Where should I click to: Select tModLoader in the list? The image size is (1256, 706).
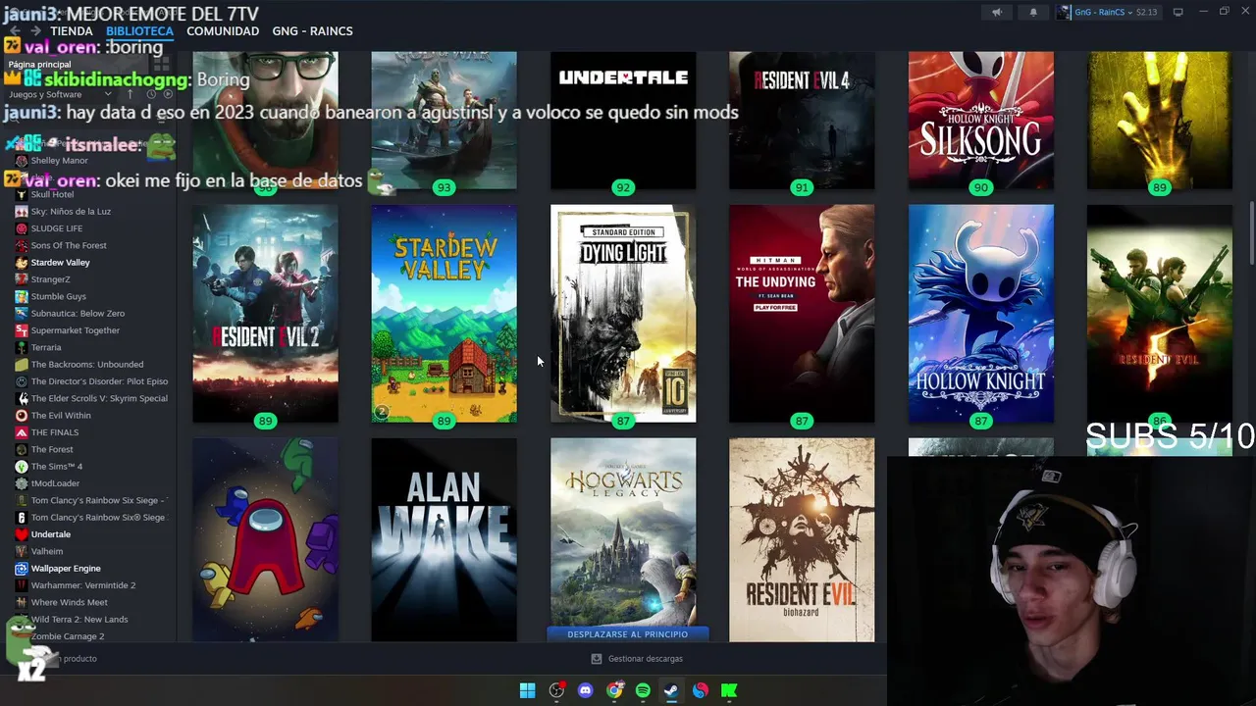pyautogui.click(x=55, y=483)
